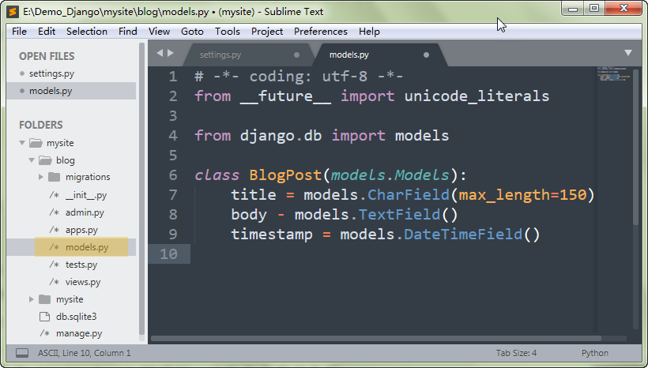Open the Help menu
This screenshot has width=648, height=368.
pos(369,32)
